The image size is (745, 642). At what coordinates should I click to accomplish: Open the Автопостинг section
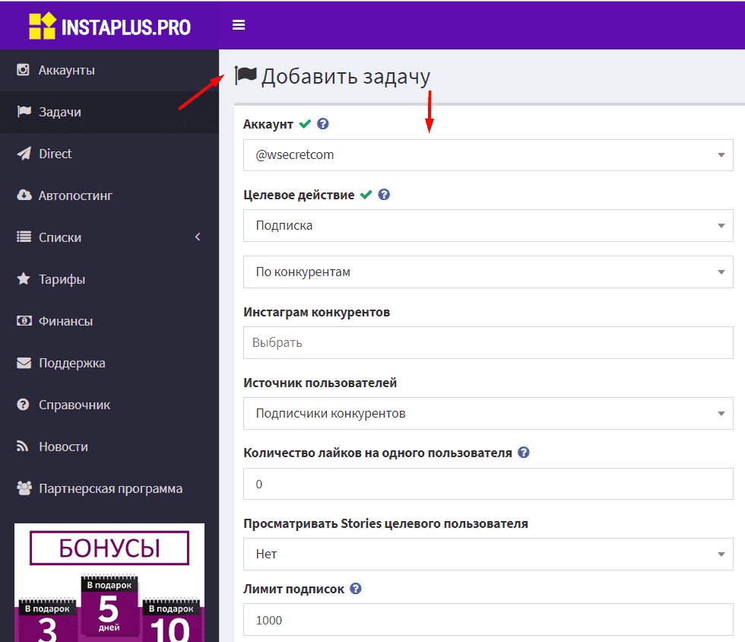(109, 195)
